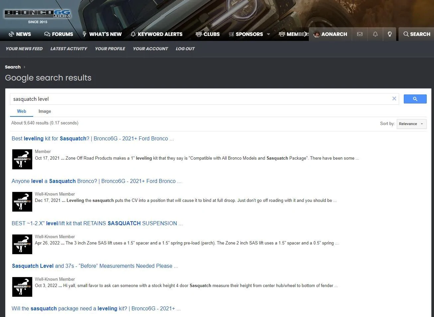Click the AONARCH user avatar
This screenshot has width=434, height=317.
pyautogui.click(x=316, y=34)
